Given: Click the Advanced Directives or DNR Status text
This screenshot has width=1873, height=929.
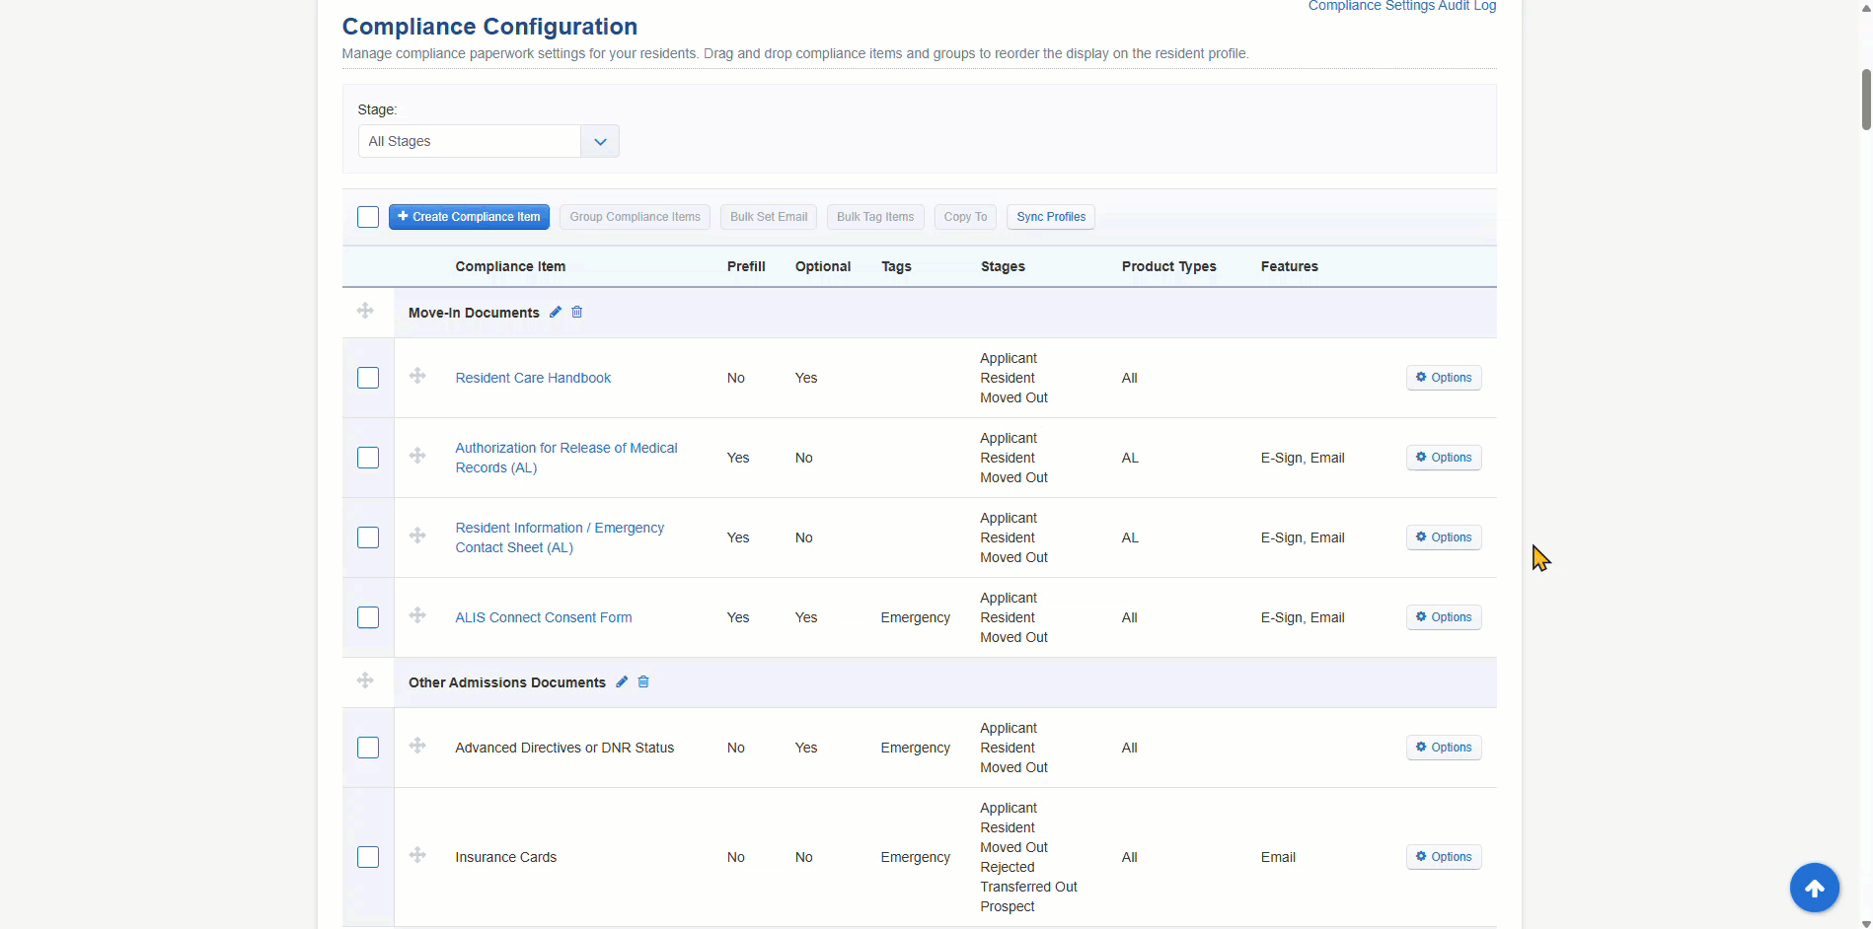Looking at the screenshot, I should pos(564,748).
